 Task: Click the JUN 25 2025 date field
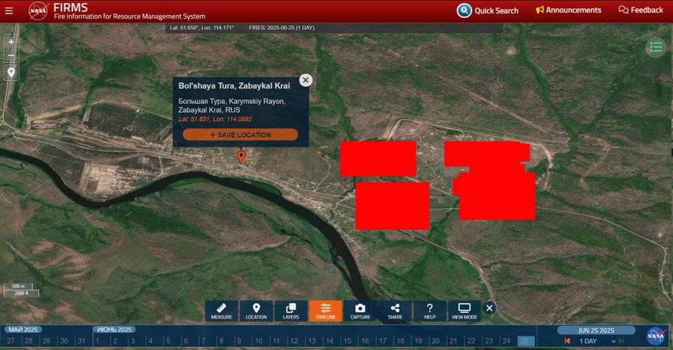point(596,331)
